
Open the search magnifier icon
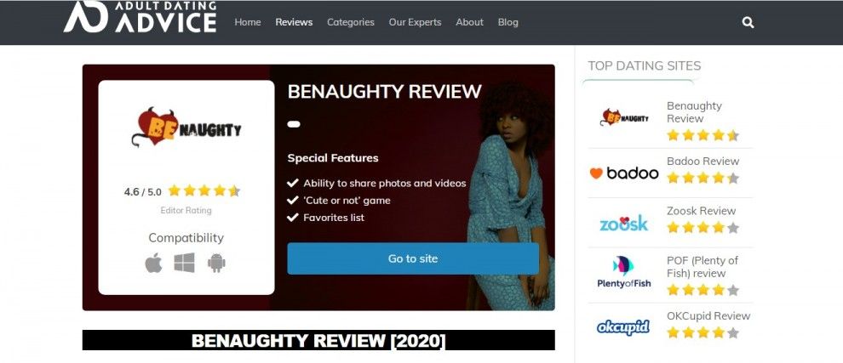tap(748, 23)
